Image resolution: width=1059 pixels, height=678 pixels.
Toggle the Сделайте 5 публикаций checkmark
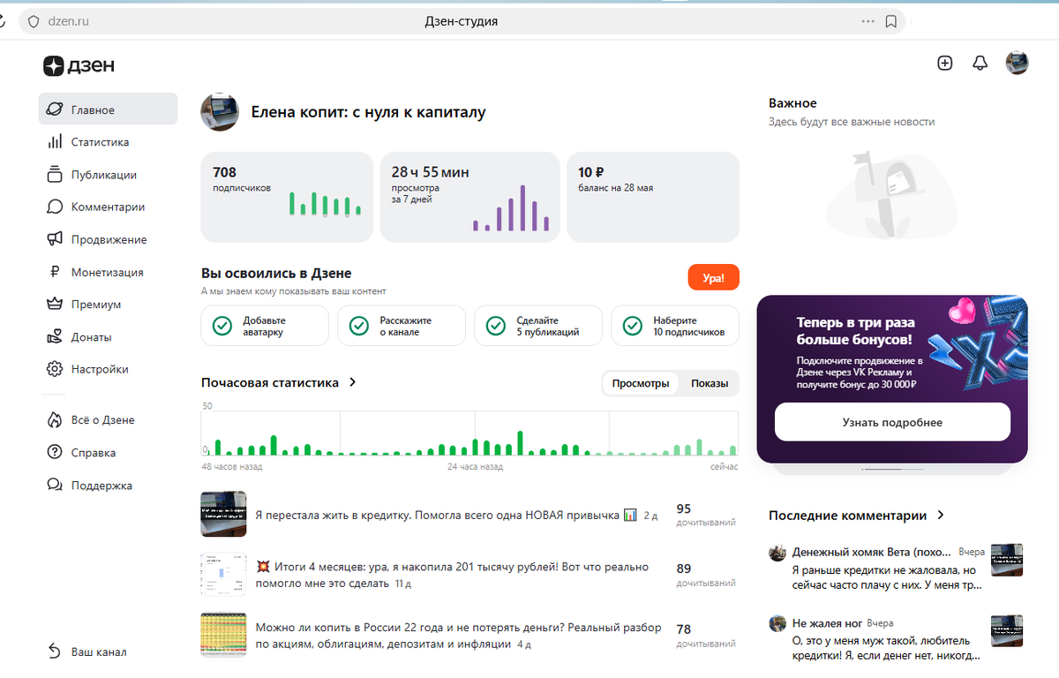click(x=496, y=326)
